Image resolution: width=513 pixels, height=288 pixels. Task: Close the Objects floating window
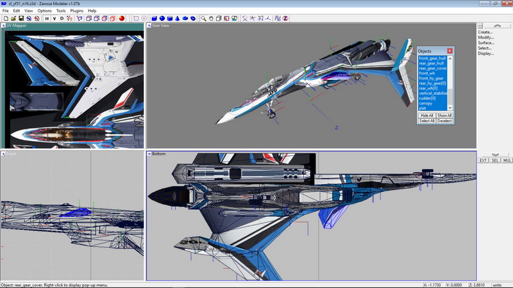point(450,51)
